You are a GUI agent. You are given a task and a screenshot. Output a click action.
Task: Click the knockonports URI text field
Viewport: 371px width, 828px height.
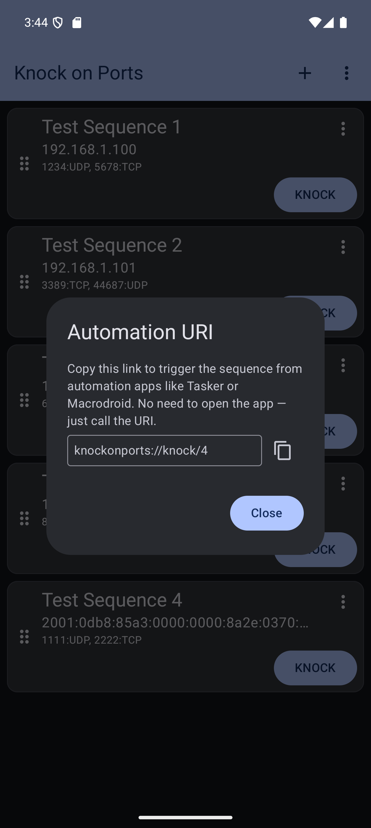(164, 450)
